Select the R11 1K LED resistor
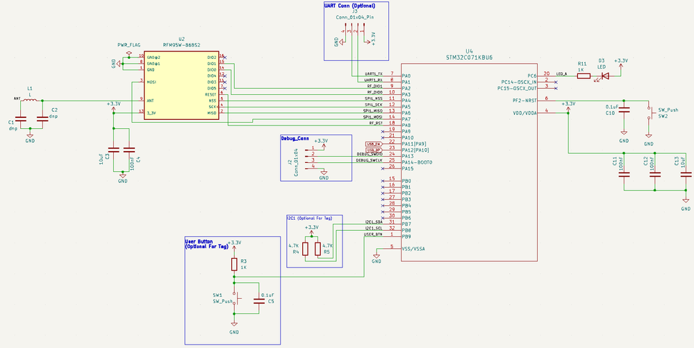Viewport: 694px width, 348px height. [584, 76]
